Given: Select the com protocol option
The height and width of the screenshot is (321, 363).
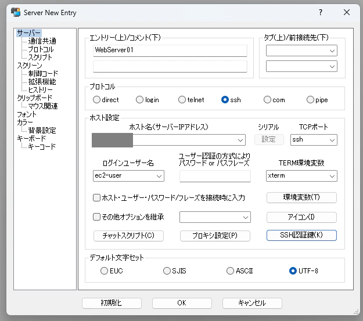Looking at the screenshot, I should pyautogui.click(x=267, y=100).
